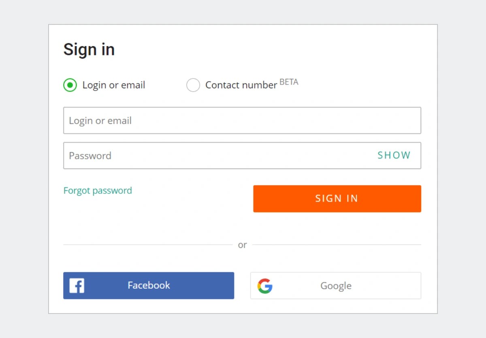
Task: Toggle password visibility with SHOW
Action: 394,155
